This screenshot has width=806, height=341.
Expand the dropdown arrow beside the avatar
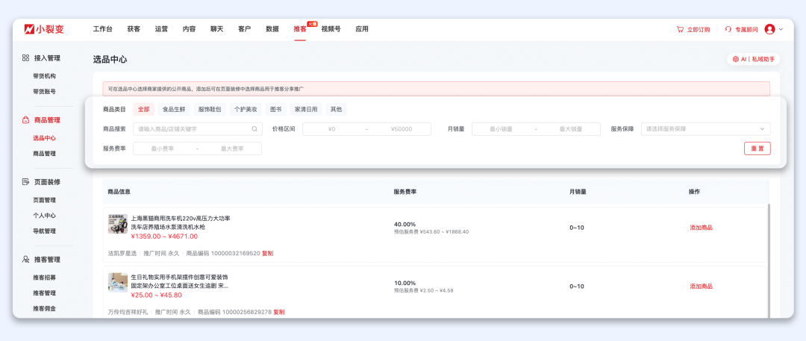point(781,29)
